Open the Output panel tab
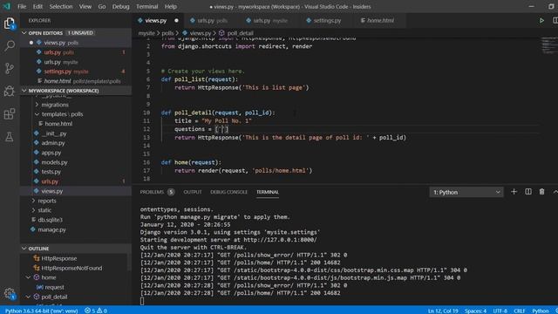This screenshot has width=558, height=314. [193, 192]
